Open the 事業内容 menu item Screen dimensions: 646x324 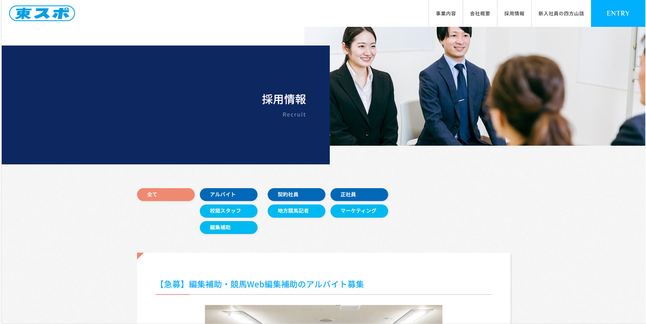[445, 14]
